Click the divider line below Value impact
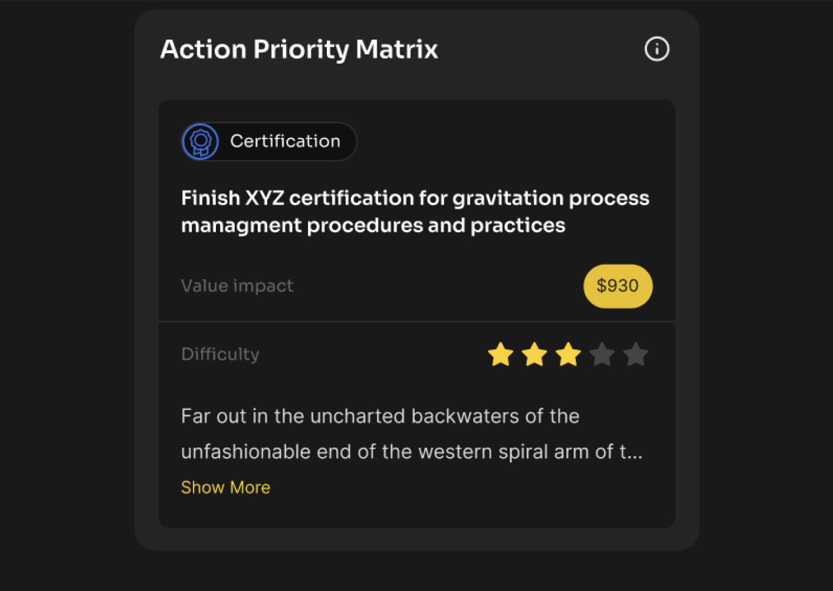Image resolution: width=833 pixels, height=591 pixels. pyautogui.click(x=416, y=321)
